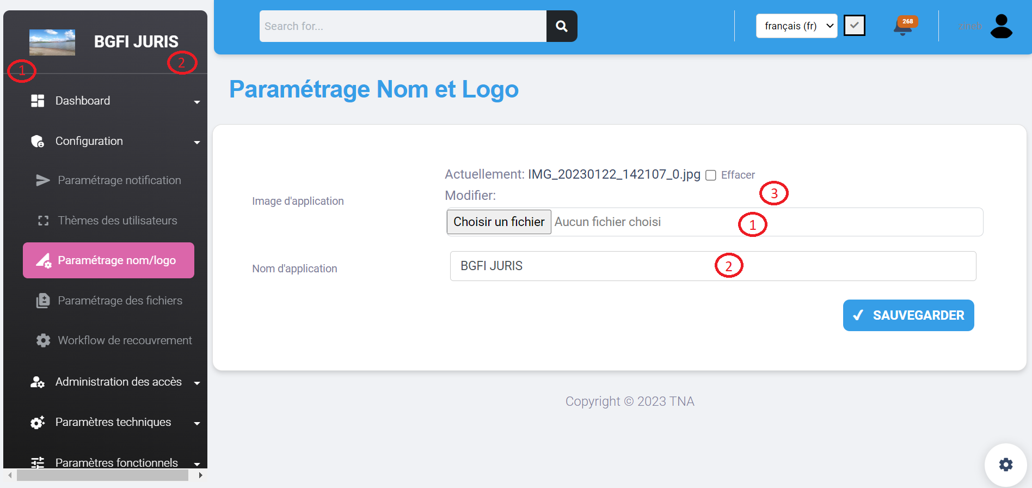
Task: Open the notifications bell icon
Action: point(902,27)
